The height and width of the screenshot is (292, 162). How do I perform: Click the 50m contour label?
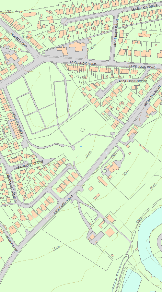pos(26,36)
